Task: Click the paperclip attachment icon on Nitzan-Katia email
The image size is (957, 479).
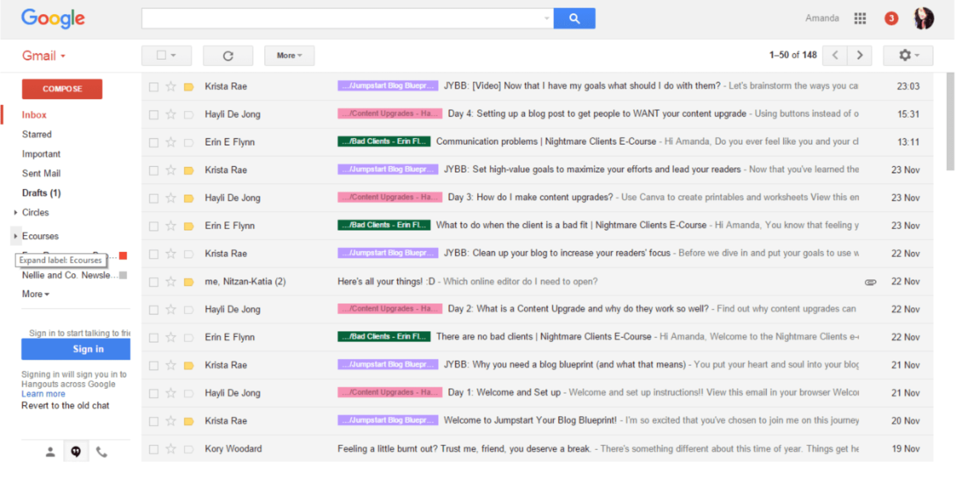Action: [x=870, y=282]
